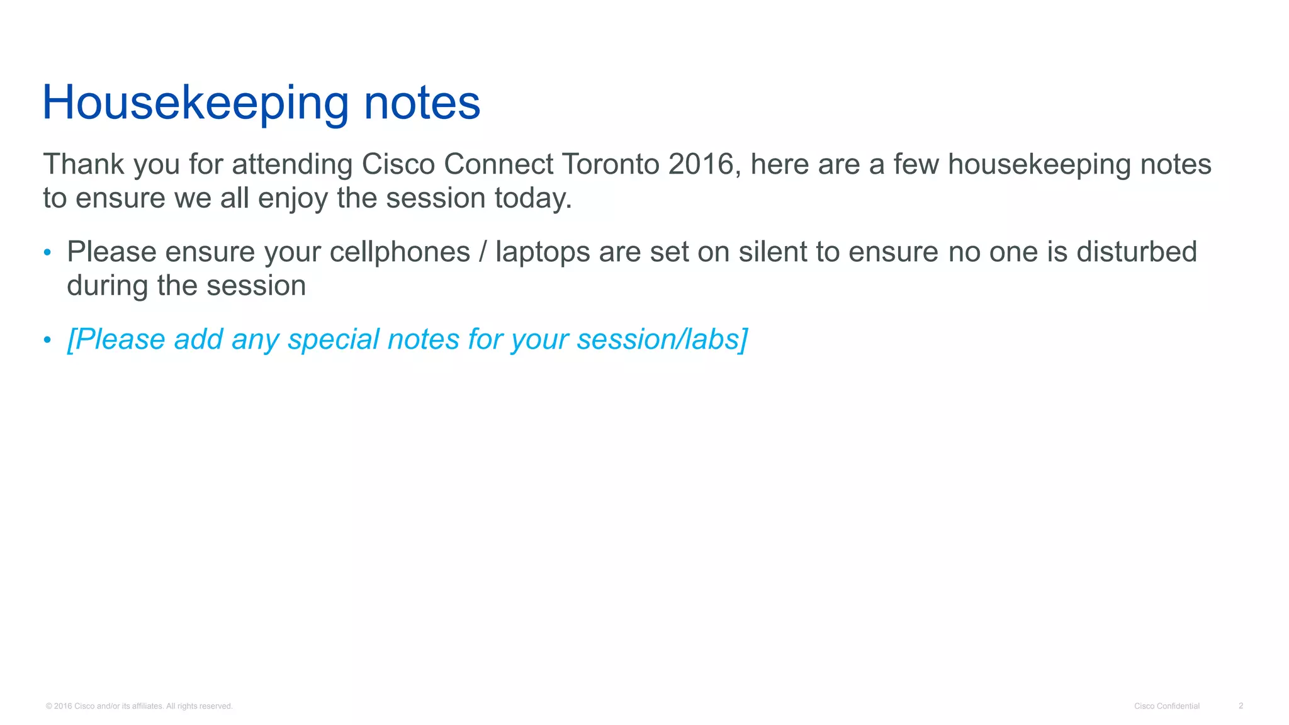Click the word 'disturbed' in first bullet
1289x725 pixels.
pyautogui.click(x=1137, y=252)
